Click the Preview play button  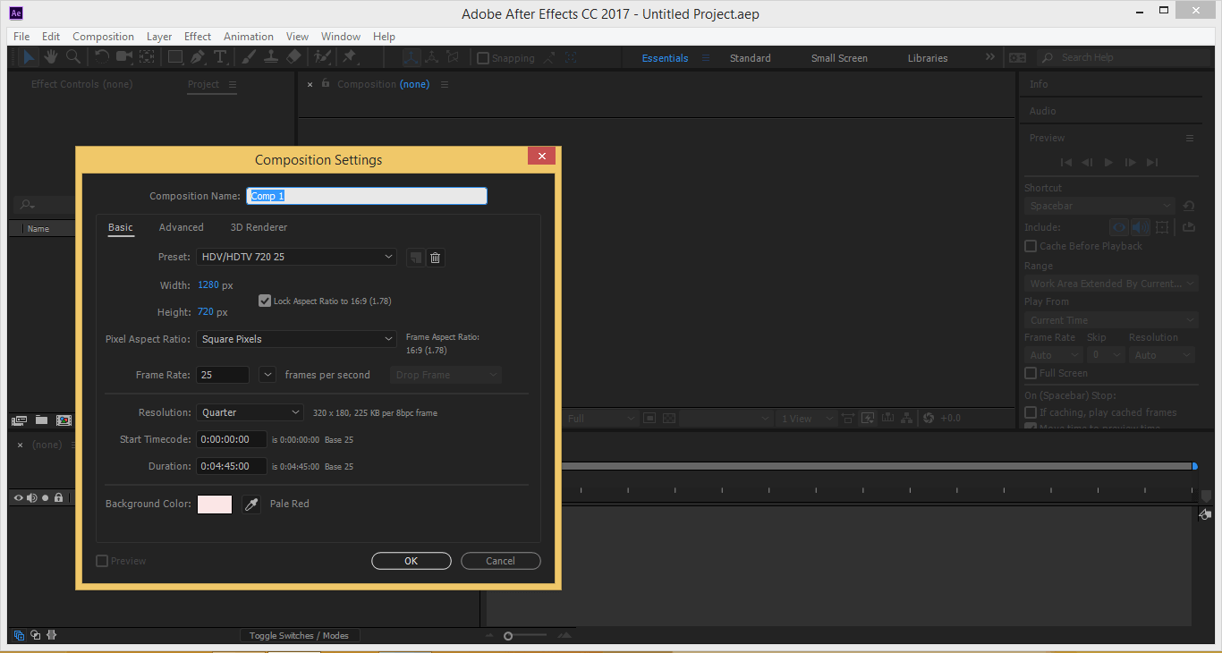1108,162
